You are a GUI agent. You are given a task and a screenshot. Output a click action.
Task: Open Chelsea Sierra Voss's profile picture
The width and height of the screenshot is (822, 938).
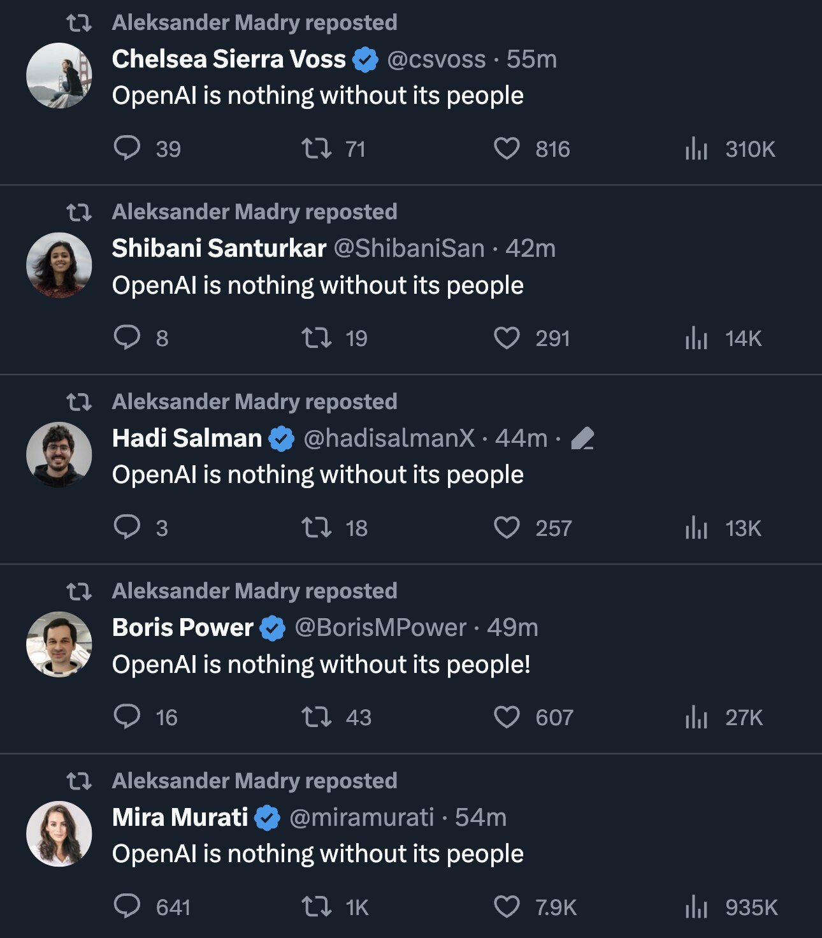(59, 75)
